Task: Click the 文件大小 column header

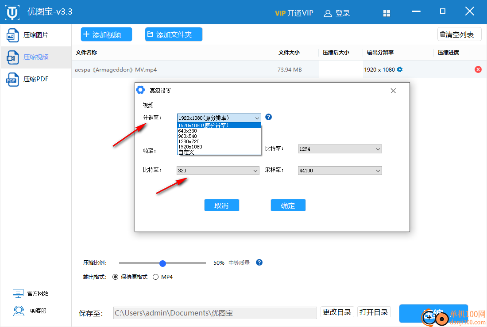Action: pyautogui.click(x=289, y=53)
